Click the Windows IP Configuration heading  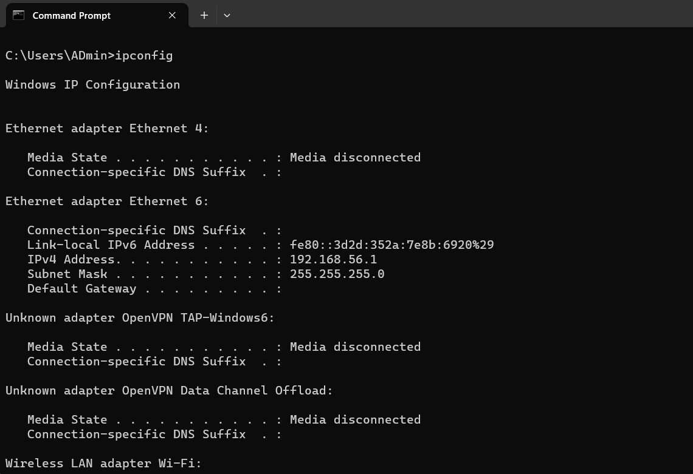click(92, 84)
